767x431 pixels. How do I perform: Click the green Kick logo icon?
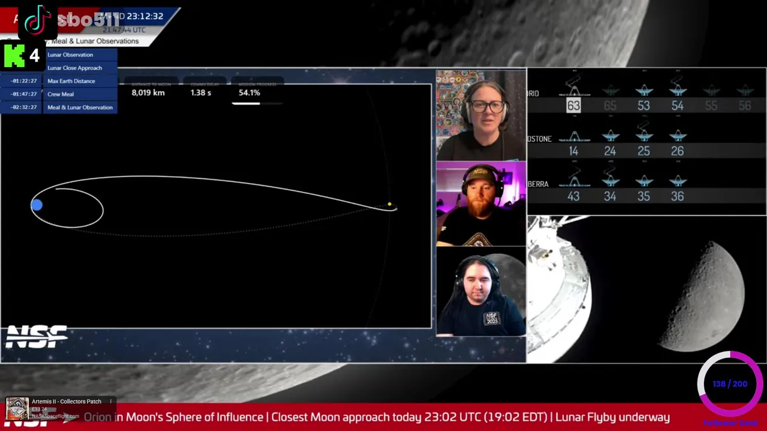(x=14, y=56)
